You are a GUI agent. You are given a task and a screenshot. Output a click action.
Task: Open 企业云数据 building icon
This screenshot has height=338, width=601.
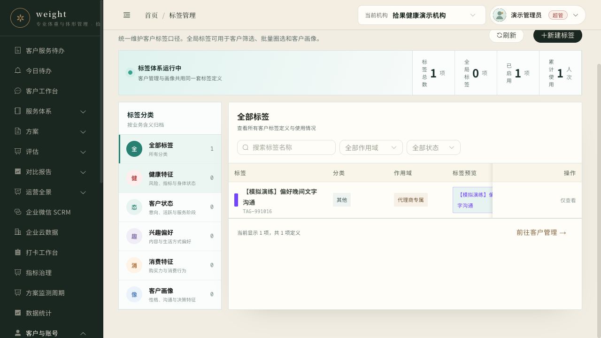click(x=18, y=232)
